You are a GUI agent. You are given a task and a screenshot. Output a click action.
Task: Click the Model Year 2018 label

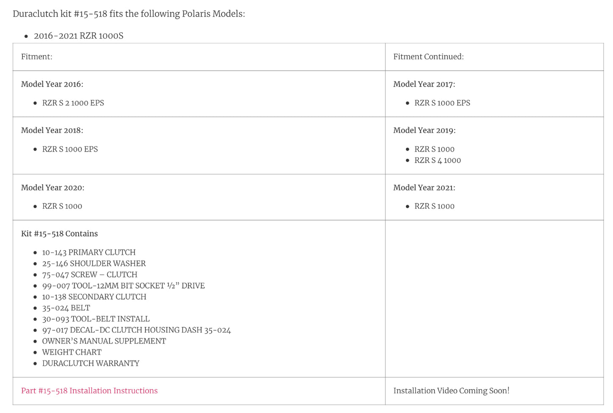pos(52,130)
